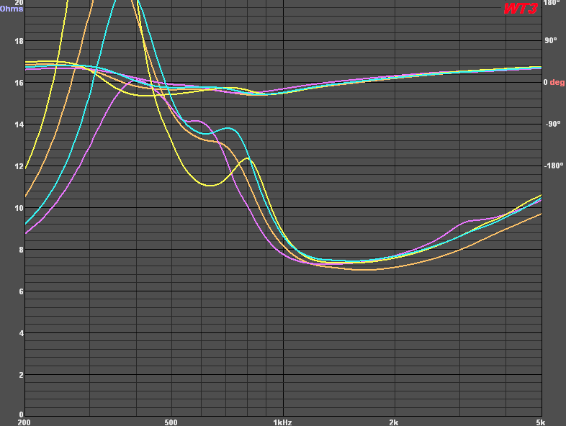The height and width of the screenshot is (426, 566).
Task: Click the 6 ohms axis value
Action: pyautogui.click(x=21, y=291)
